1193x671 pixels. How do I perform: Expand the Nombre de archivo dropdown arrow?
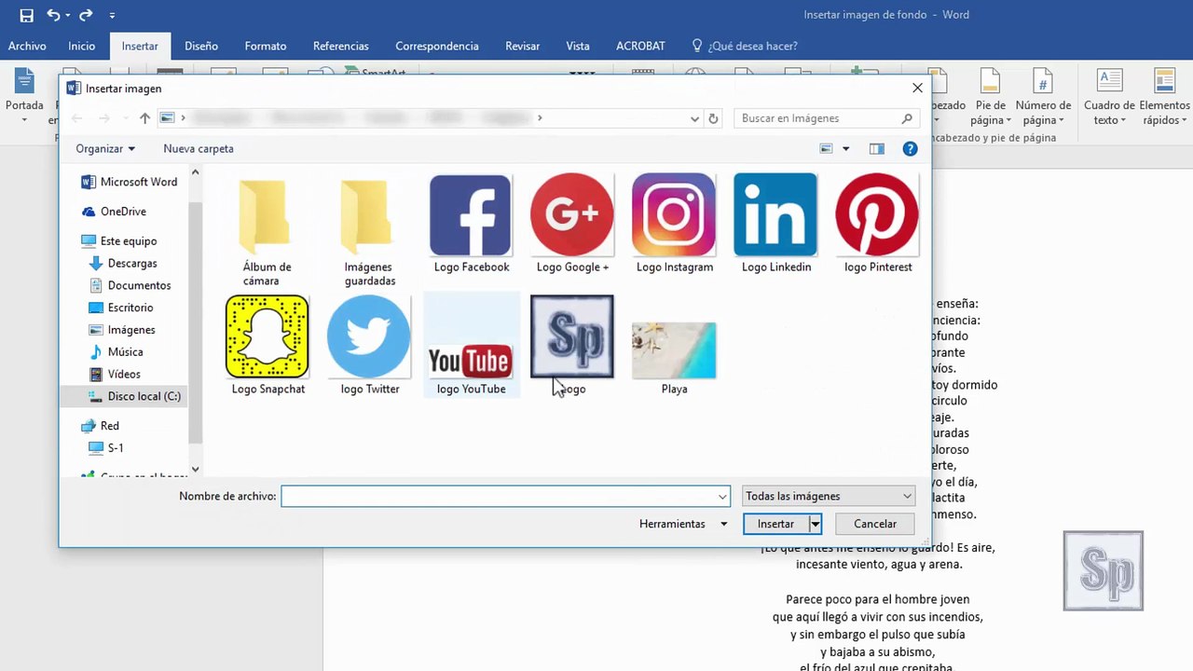(721, 497)
